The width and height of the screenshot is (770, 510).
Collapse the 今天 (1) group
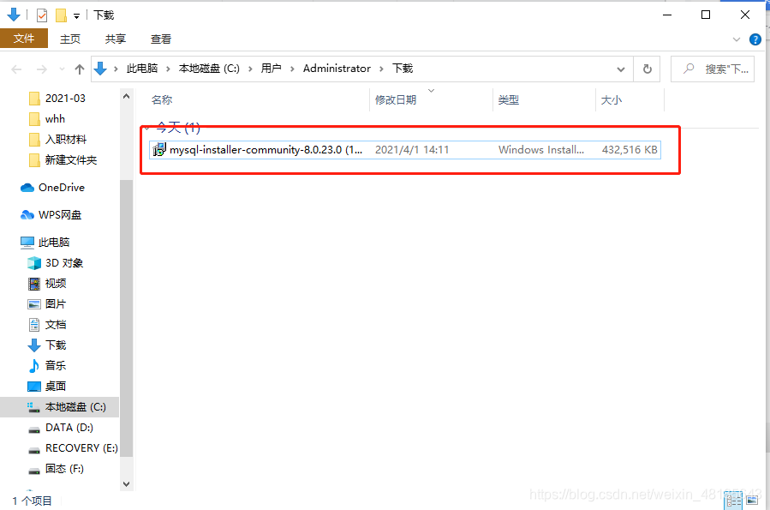click(146, 129)
